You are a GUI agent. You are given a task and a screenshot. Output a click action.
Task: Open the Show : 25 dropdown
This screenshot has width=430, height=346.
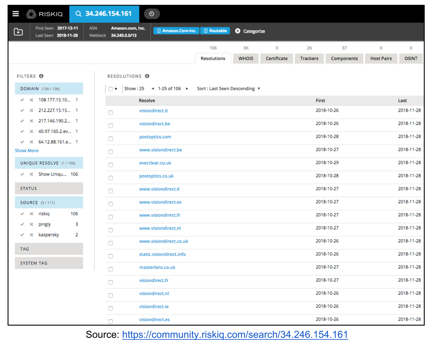(x=134, y=89)
